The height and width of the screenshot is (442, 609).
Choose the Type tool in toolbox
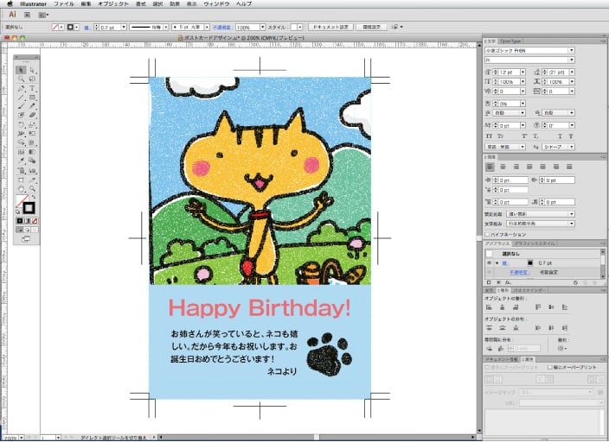(x=32, y=88)
